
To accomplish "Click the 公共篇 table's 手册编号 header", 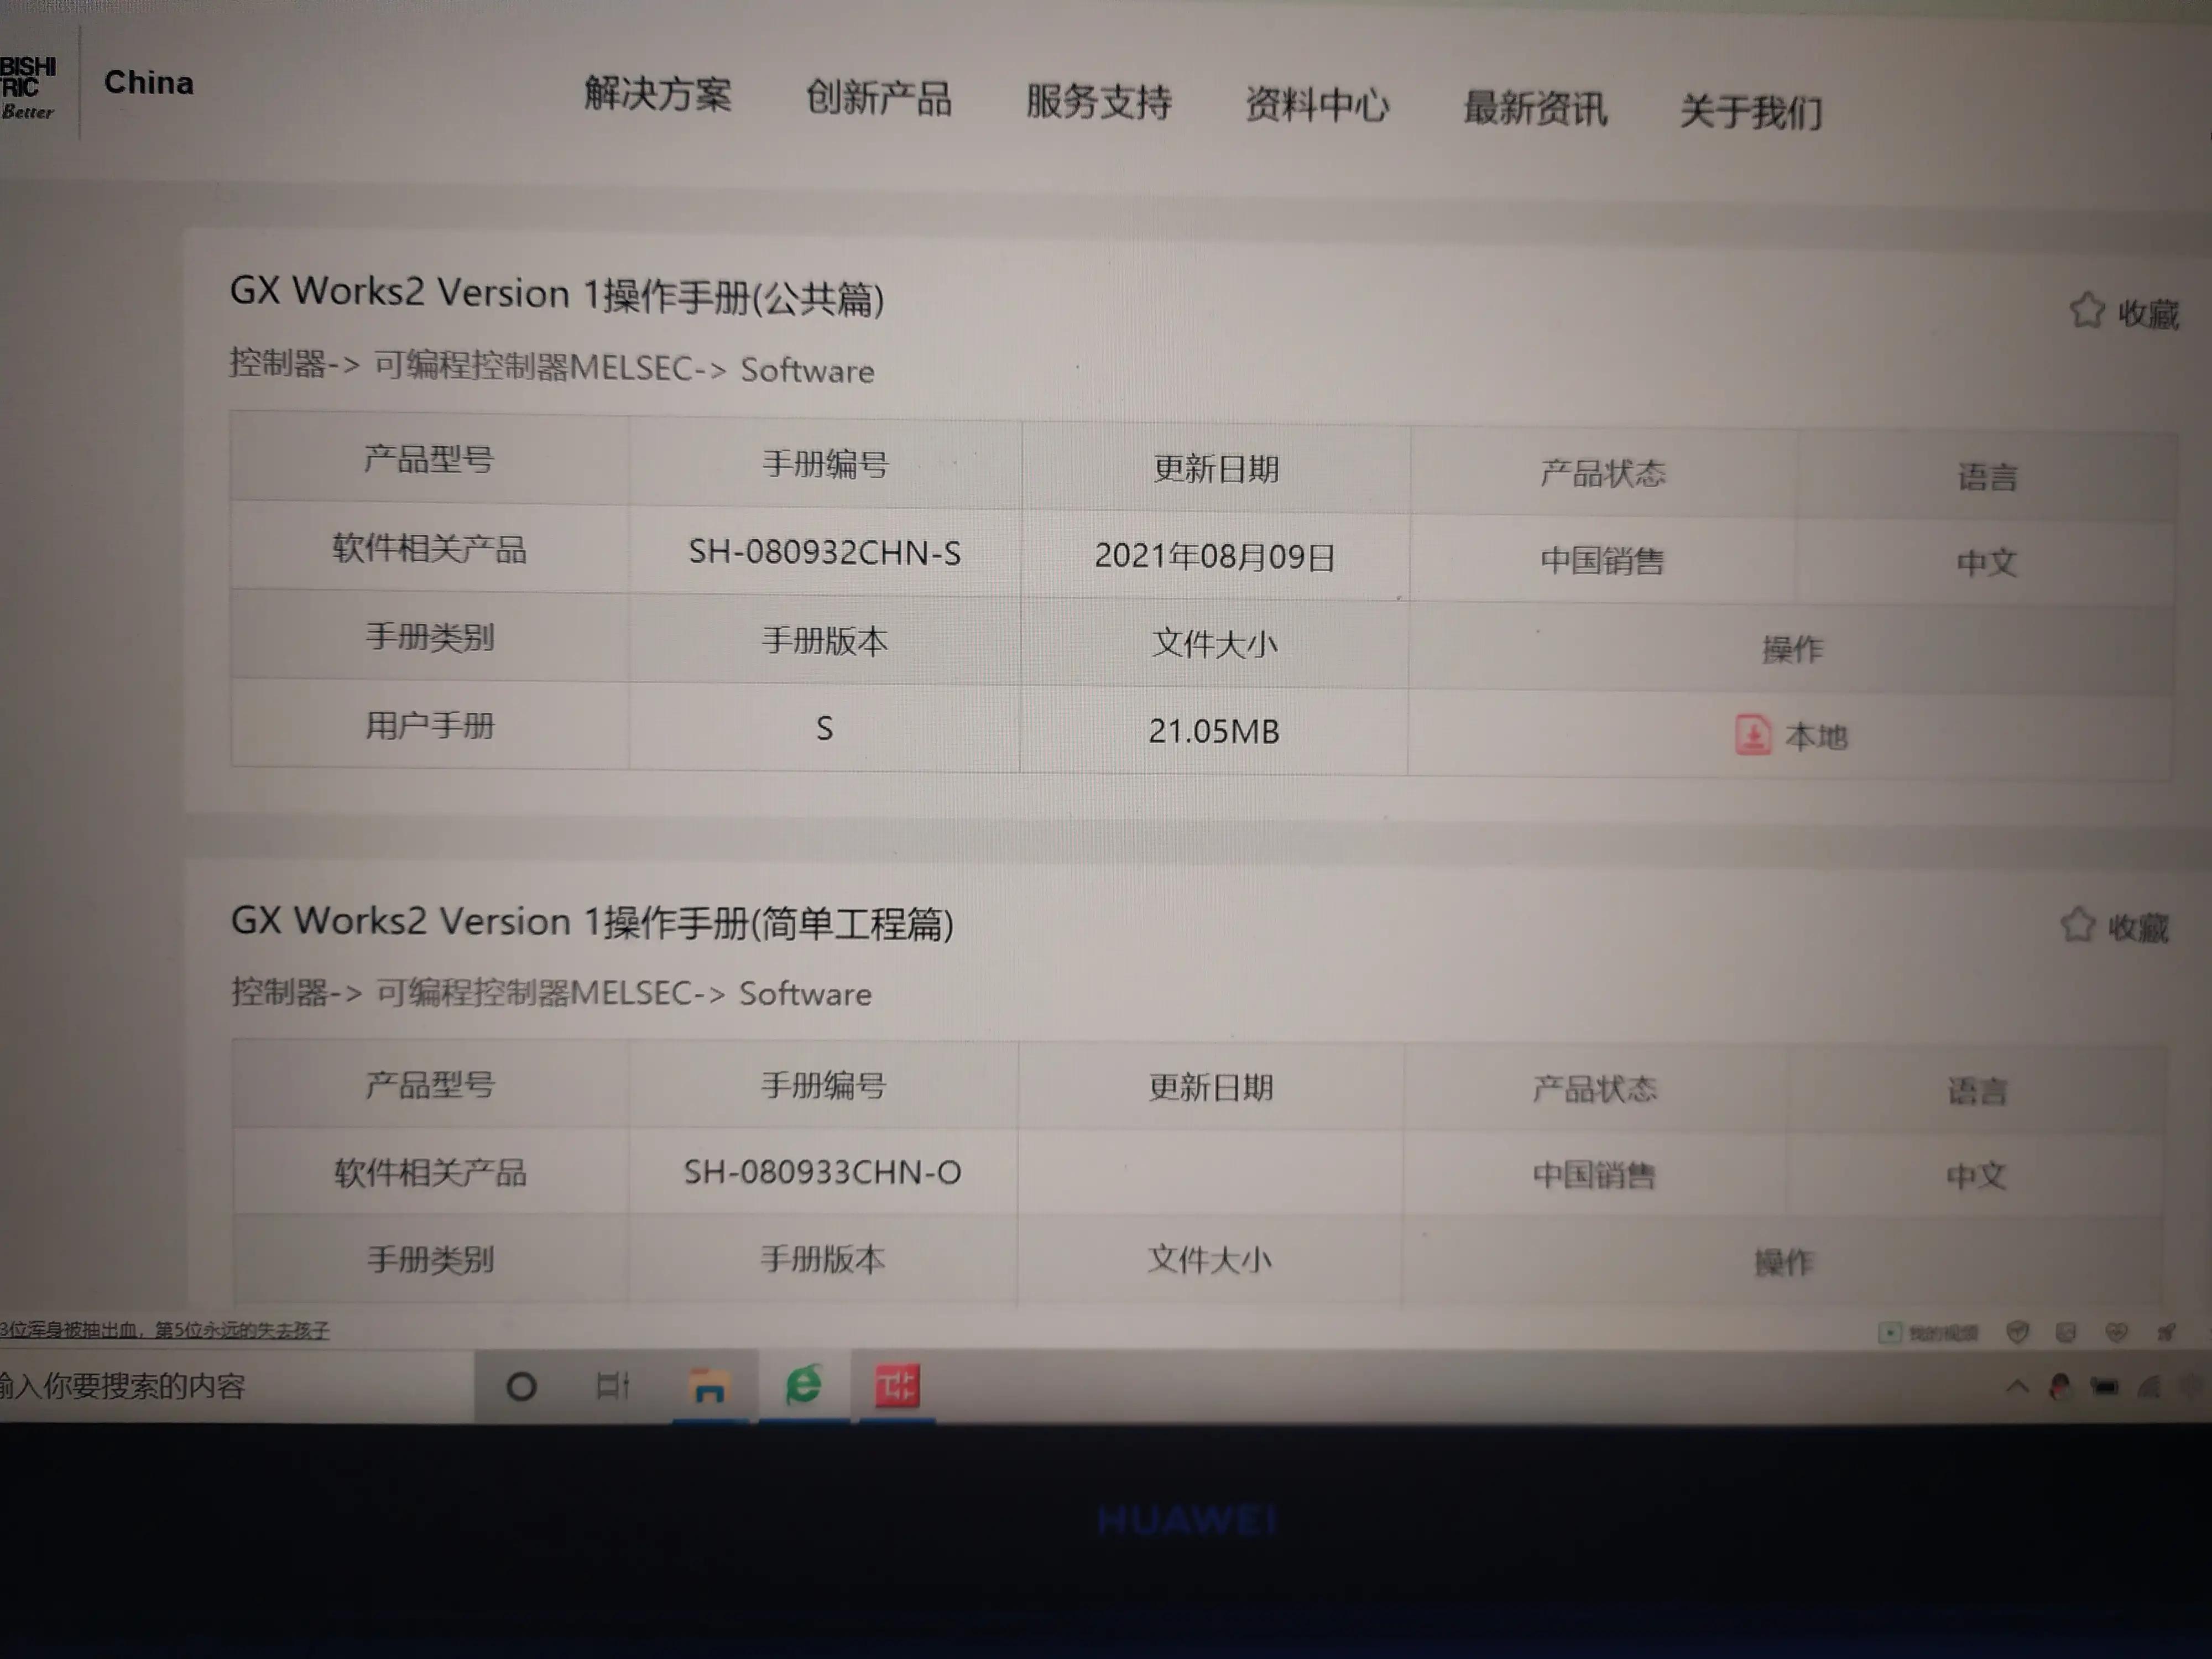I will 825,464.
